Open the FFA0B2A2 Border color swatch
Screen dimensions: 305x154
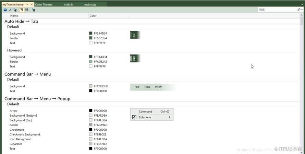(91, 61)
